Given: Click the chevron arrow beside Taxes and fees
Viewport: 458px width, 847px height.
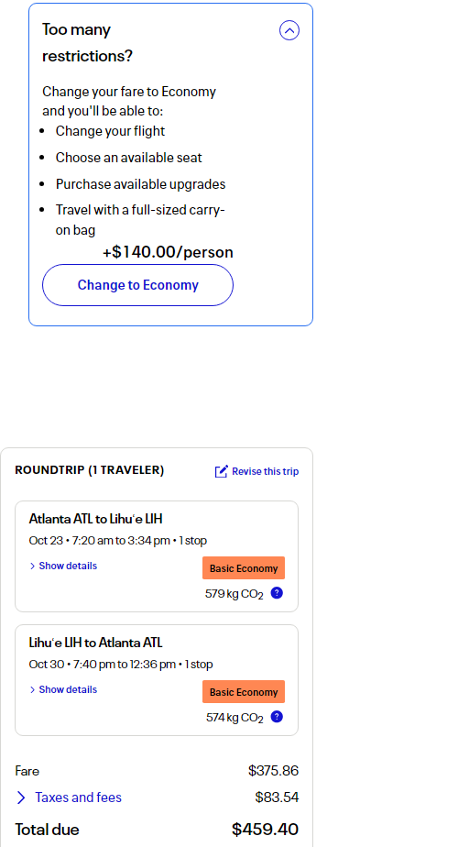Looking at the screenshot, I should pyautogui.click(x=21, y=797).
